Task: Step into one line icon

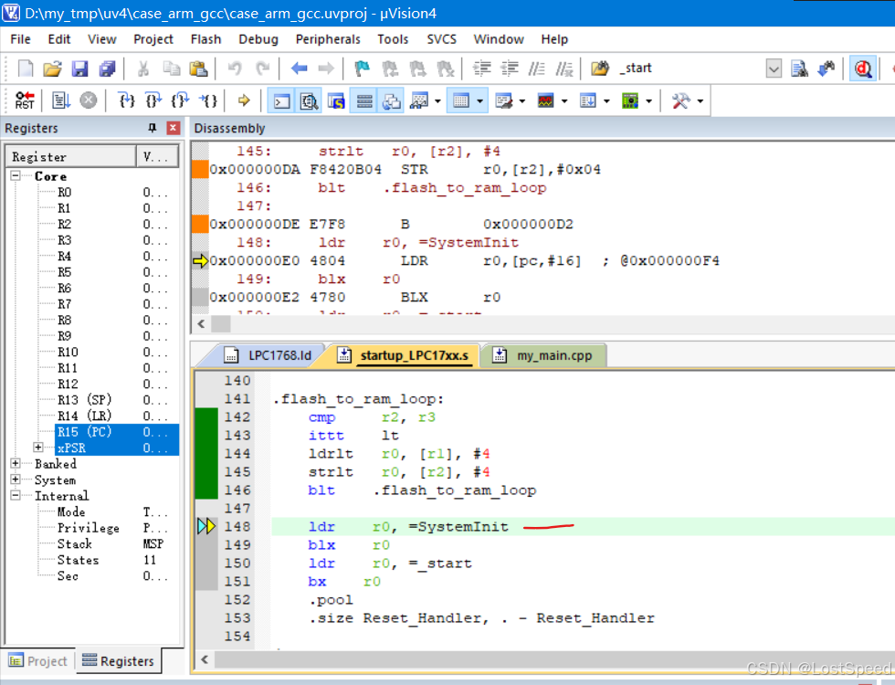Action: click(126, 100)
